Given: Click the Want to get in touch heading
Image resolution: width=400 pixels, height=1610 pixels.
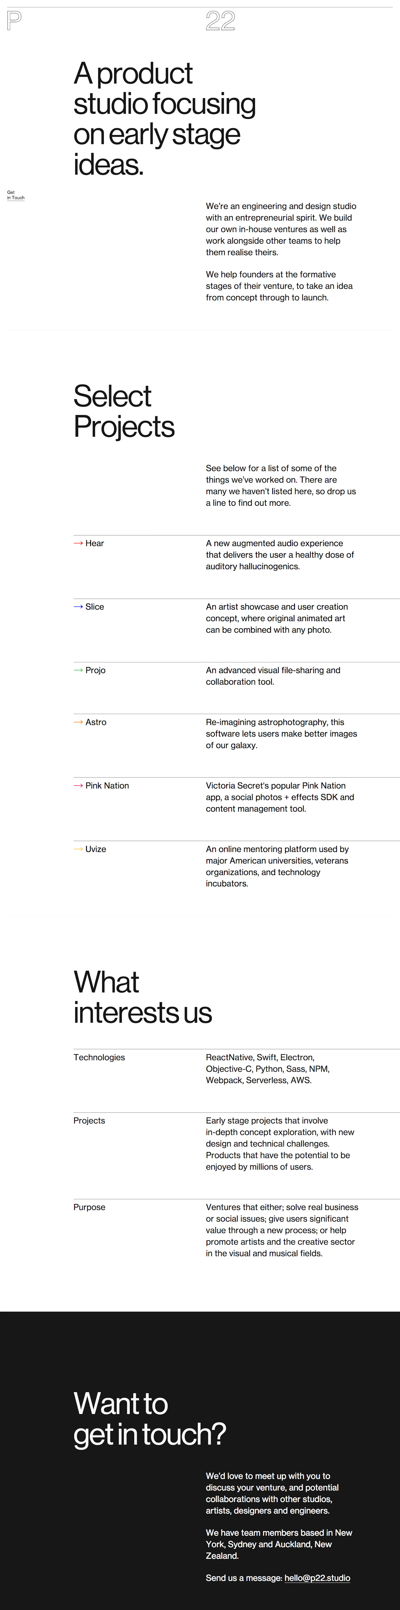Looking at the screenshot, I should click(x=150, y=1418).
